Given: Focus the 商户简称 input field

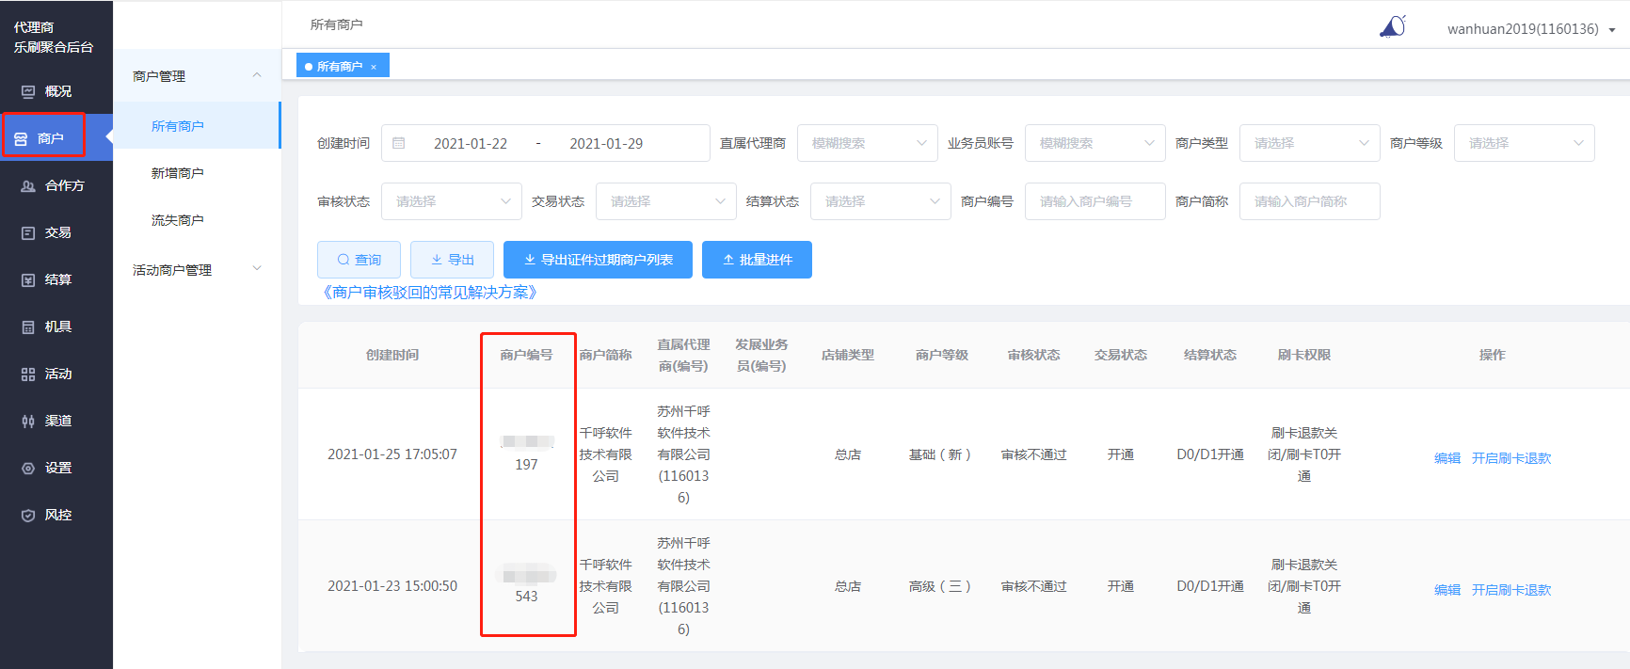Looking at the screenshot, I should coord(1310,201).
